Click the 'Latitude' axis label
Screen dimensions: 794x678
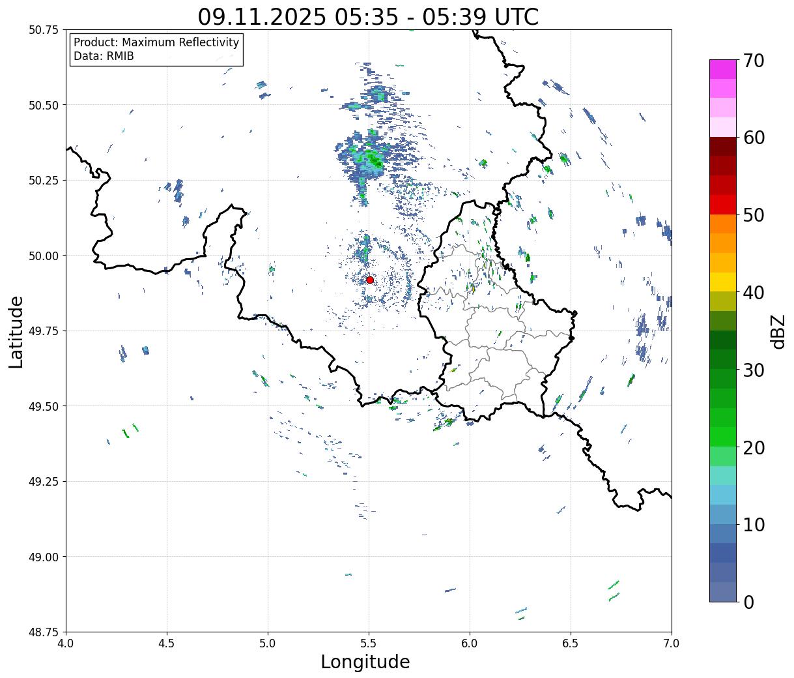[x=16, y=332]
